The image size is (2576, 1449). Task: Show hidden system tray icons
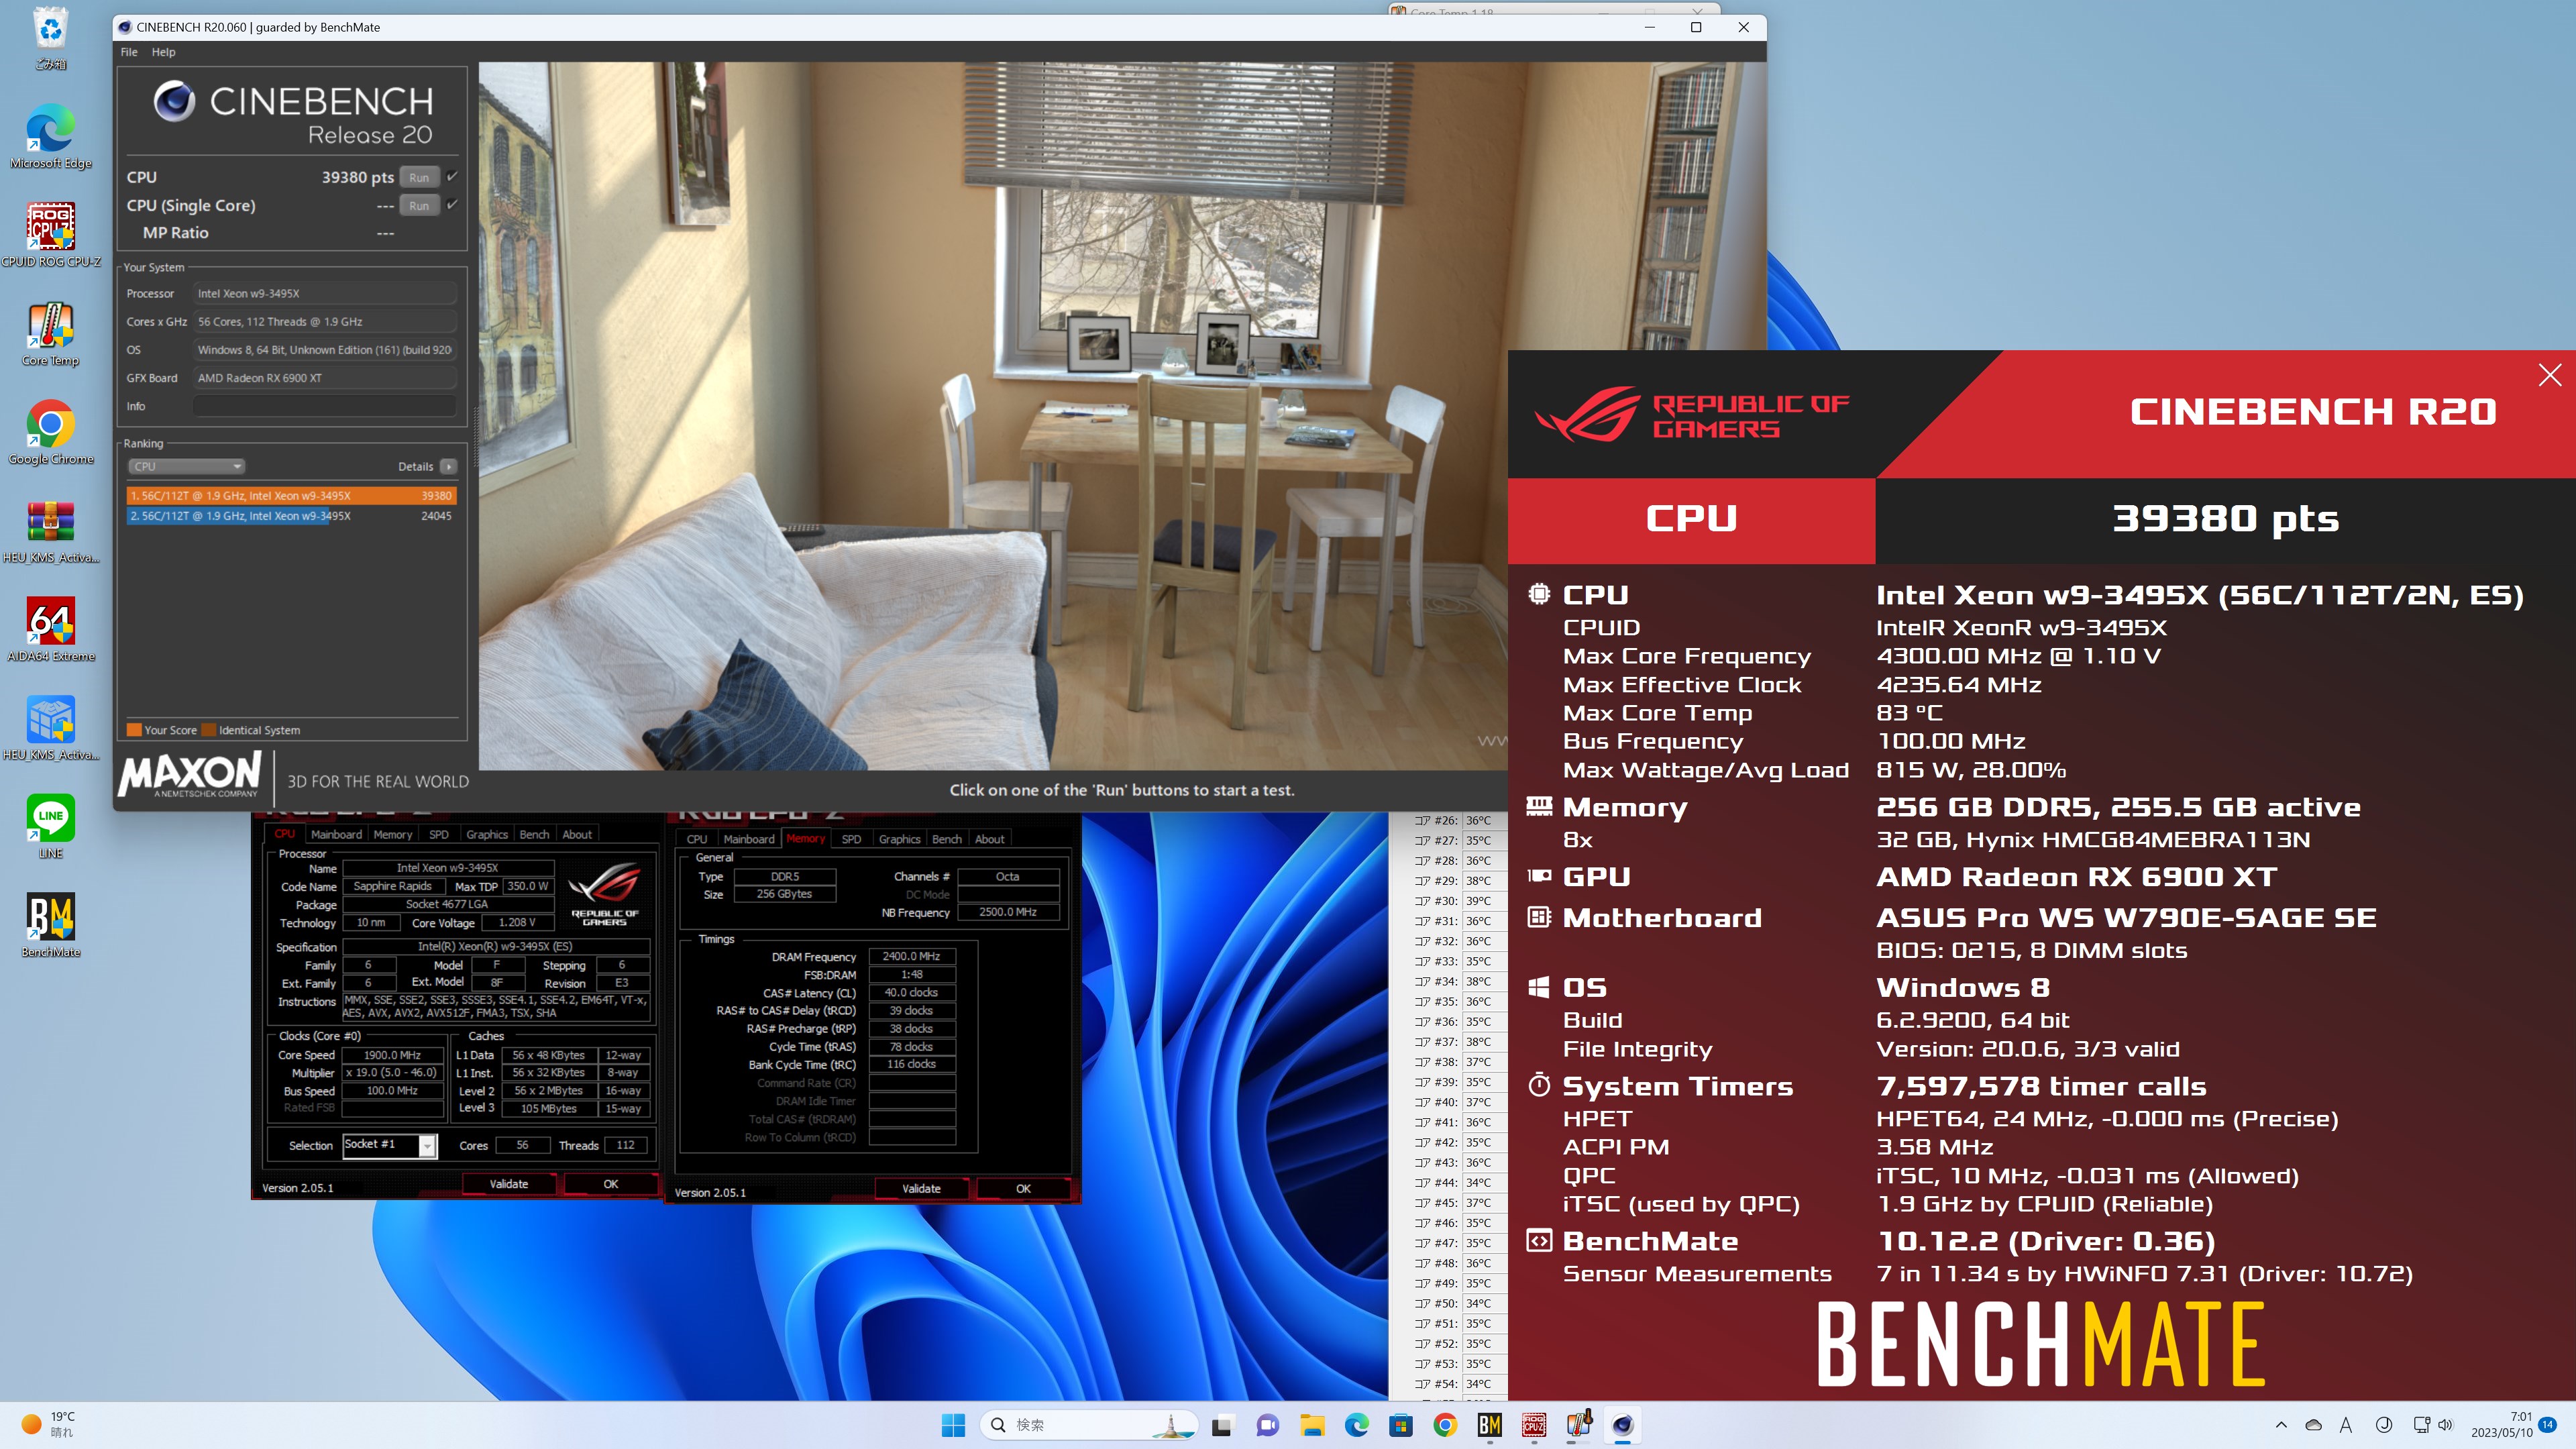tap(2281, 1425)
